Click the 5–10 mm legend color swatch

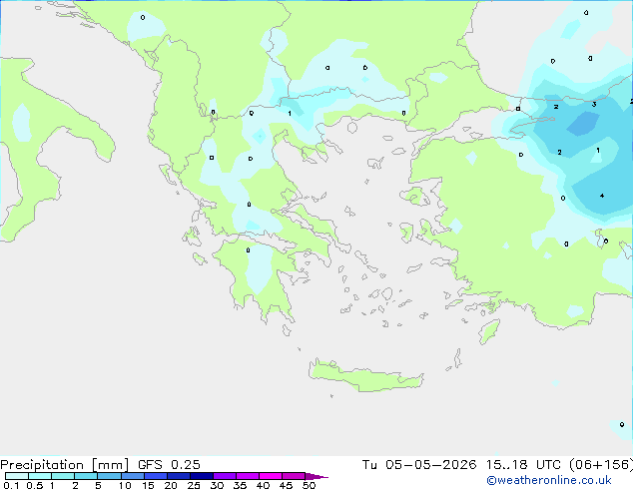click(109, 476)
